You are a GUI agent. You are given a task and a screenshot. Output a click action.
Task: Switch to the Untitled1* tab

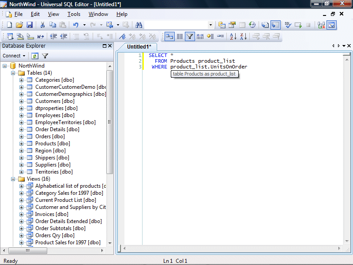point(139,47)
